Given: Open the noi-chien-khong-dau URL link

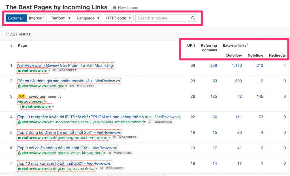Looking at the screenshot, I should tap(62, 153).
